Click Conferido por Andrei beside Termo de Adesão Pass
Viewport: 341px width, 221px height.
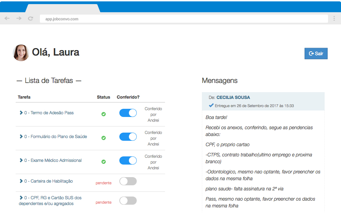[153, 115]
